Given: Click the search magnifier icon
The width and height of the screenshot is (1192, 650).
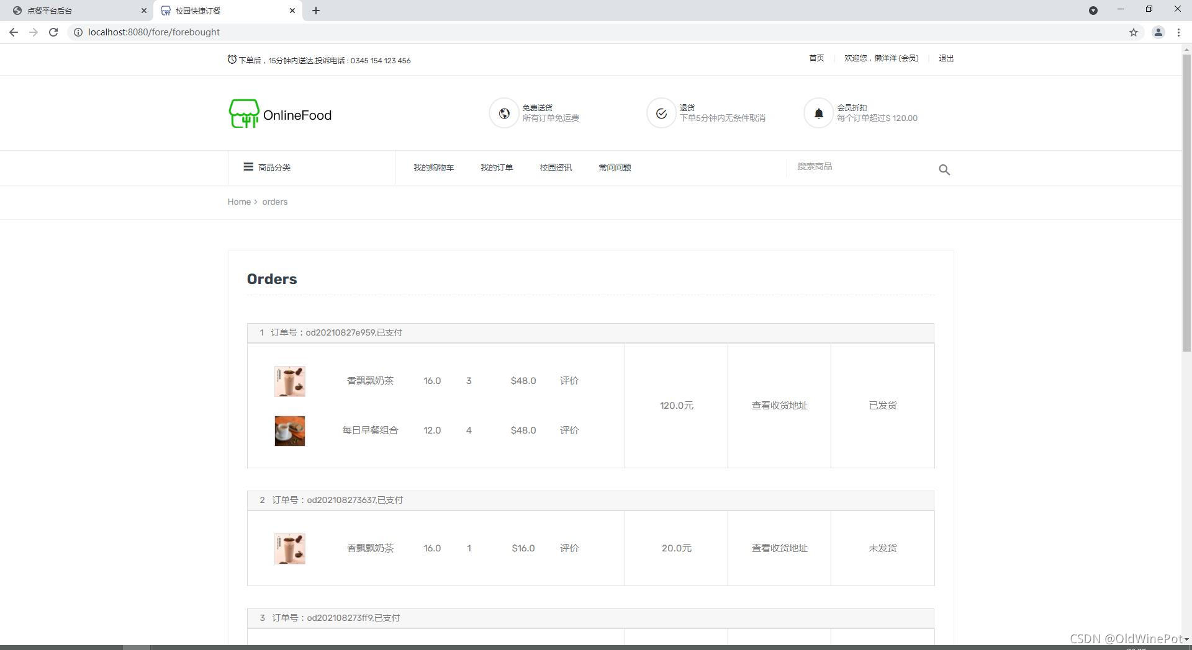Looking at the screenshot, I should point(944,169).
